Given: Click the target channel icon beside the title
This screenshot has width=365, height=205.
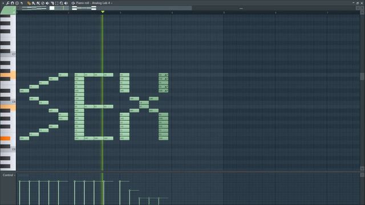Looking at the screenshot, I should (73, 3).
